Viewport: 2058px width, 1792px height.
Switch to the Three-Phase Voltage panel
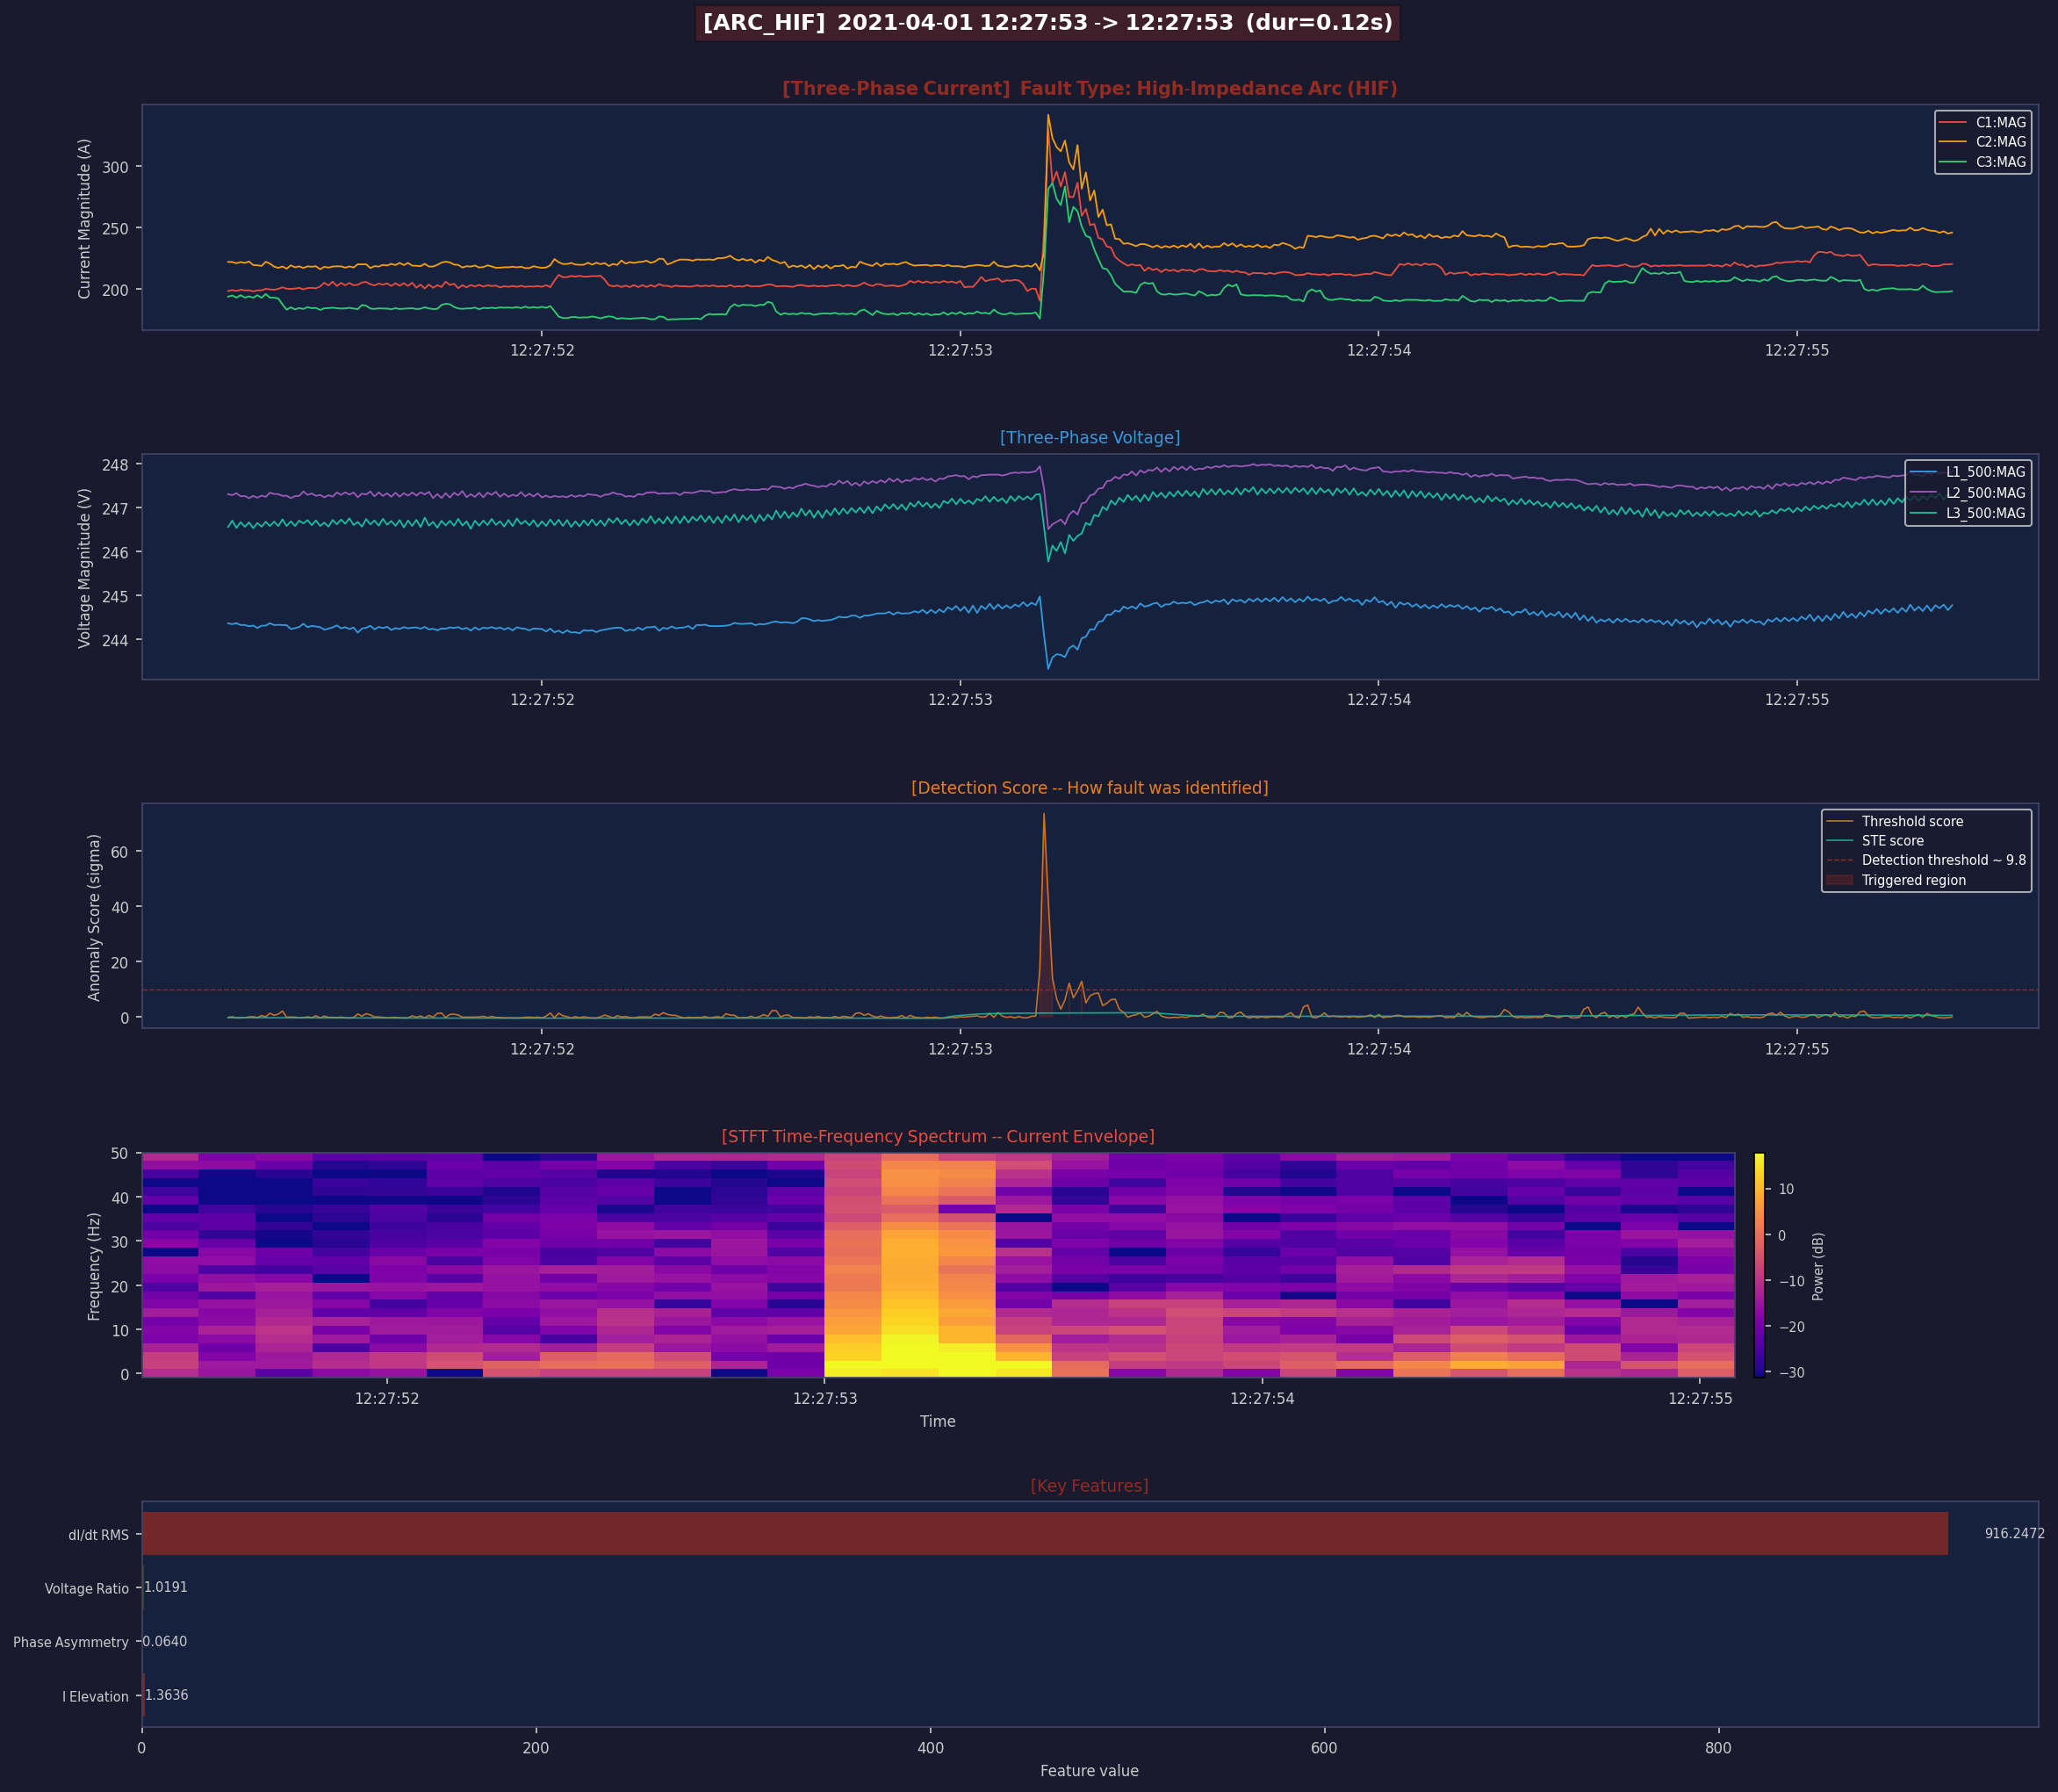pos(1090,437)
